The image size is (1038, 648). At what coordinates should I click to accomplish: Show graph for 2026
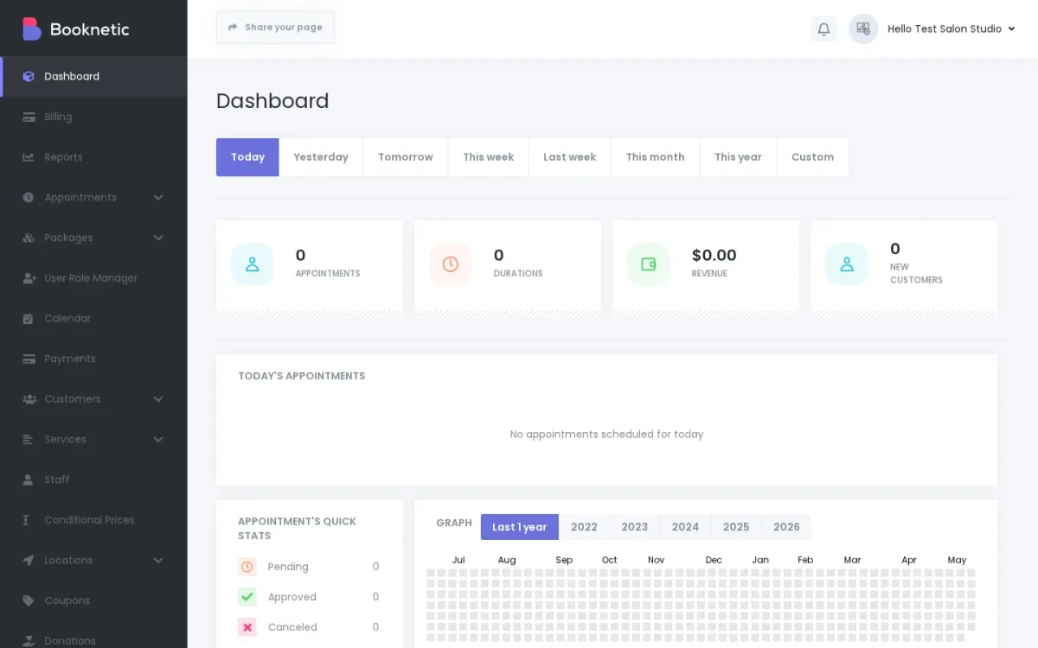point(786,527)
